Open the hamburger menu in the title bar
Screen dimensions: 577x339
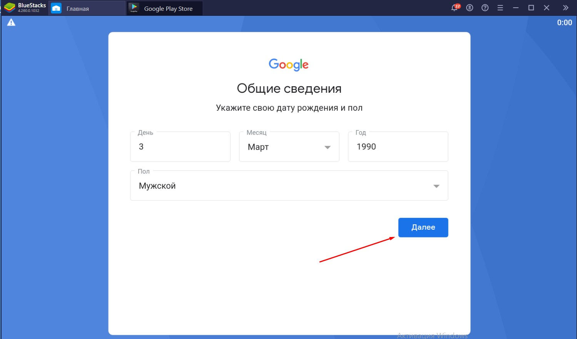(500, 8)
